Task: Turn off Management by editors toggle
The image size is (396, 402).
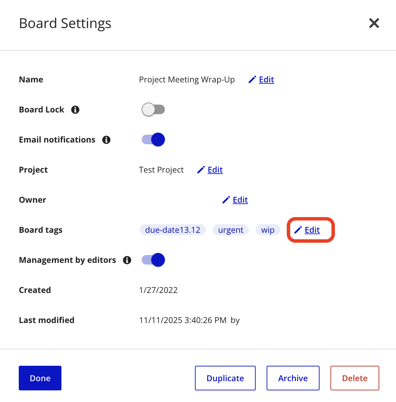Action: [153, 260]
